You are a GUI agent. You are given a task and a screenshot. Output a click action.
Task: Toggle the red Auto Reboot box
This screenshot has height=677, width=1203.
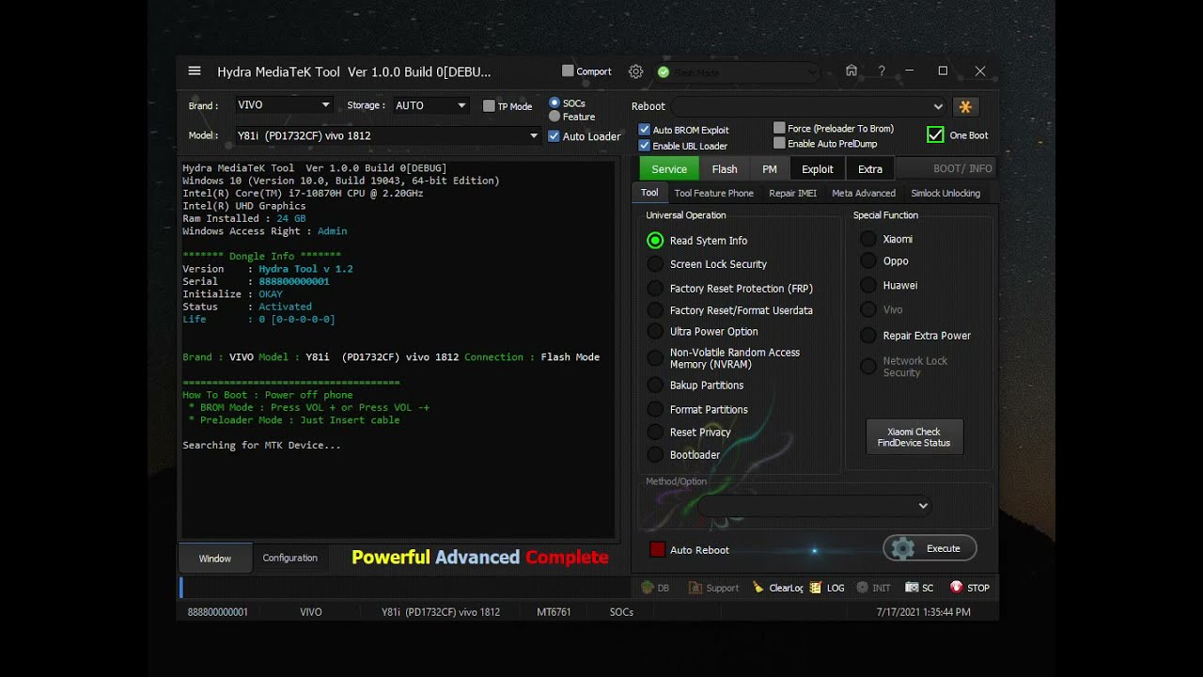coord(657,549)
